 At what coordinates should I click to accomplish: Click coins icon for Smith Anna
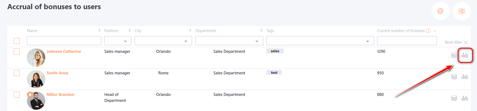(x=454, y=77)
